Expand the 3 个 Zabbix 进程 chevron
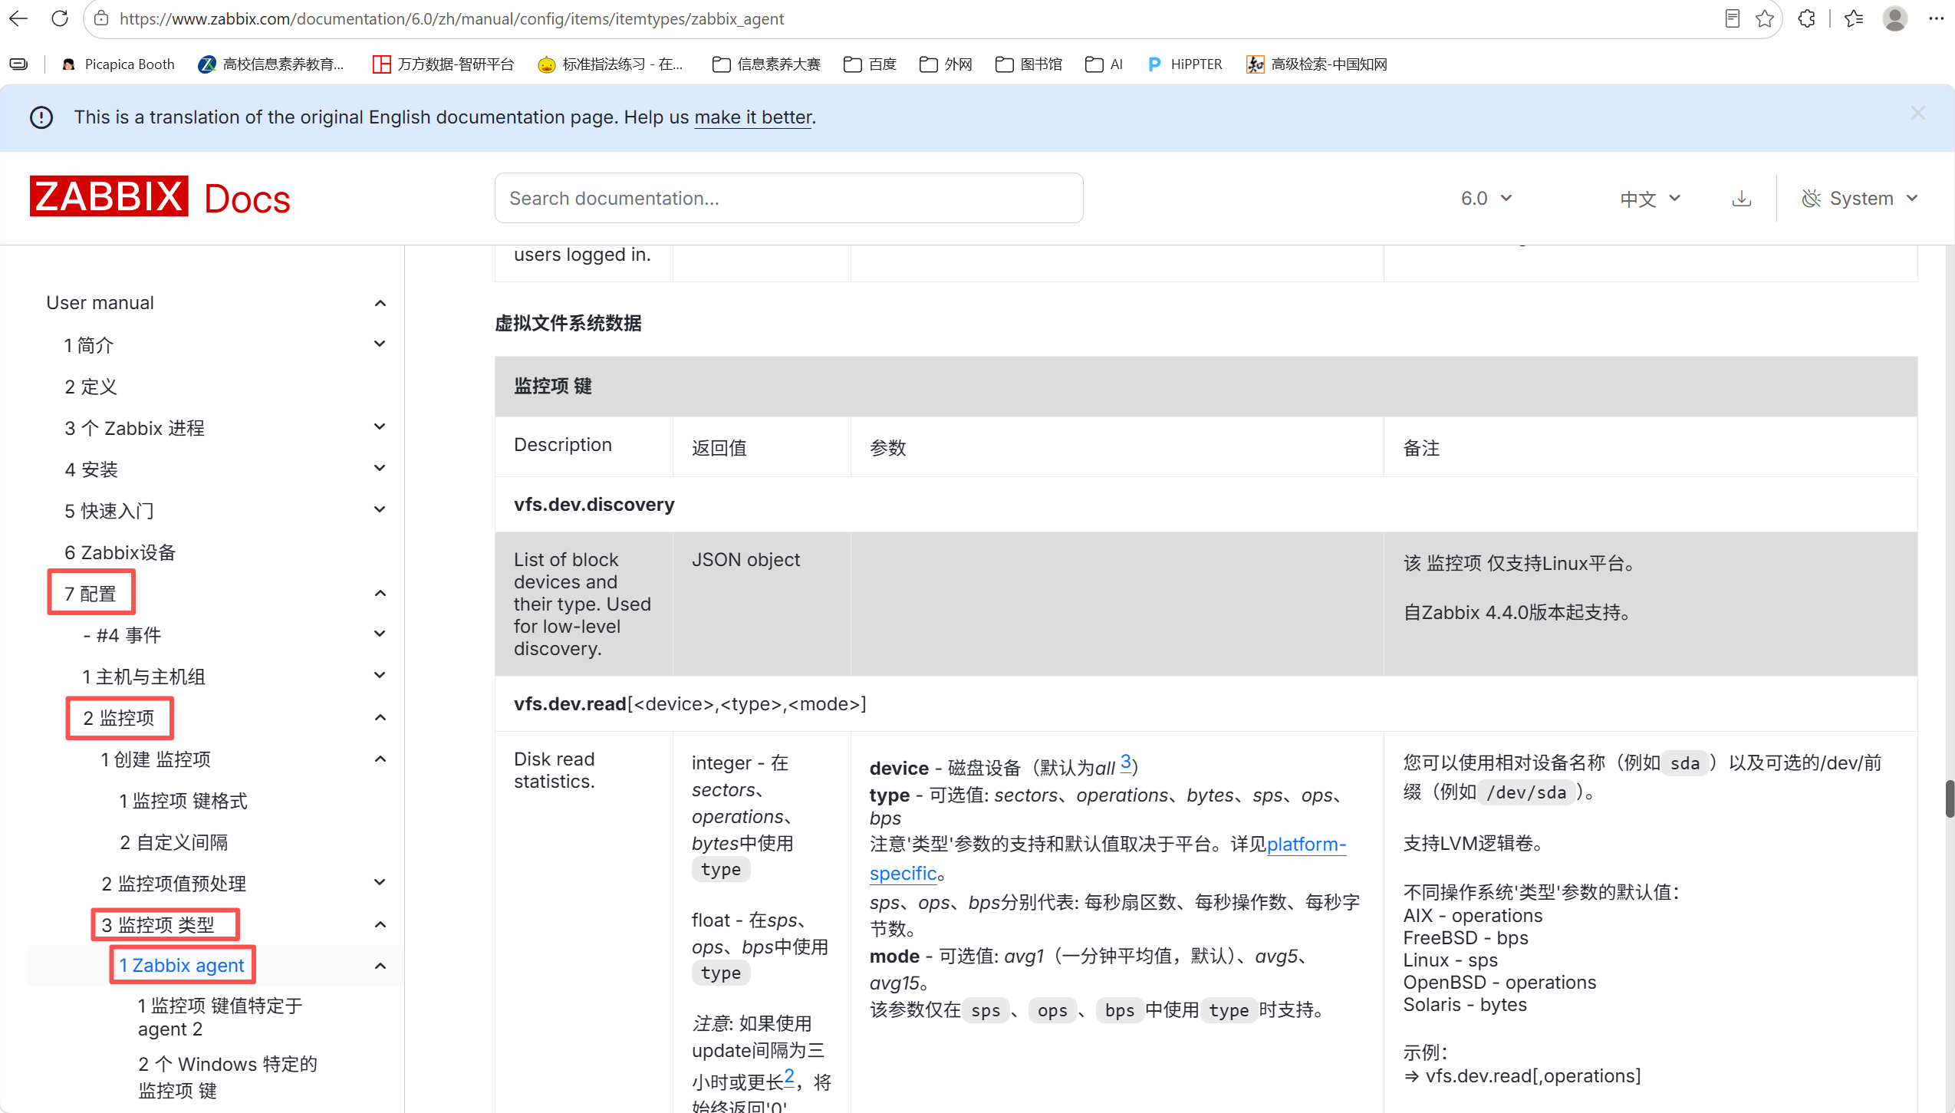1955x1113 pixels. (x=380, y=426)
